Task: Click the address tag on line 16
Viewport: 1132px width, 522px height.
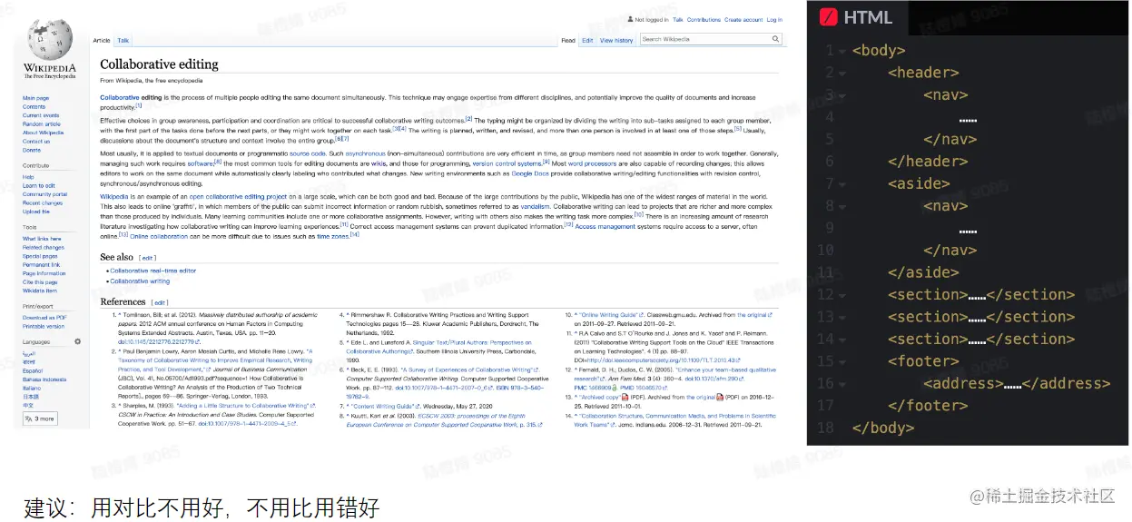Action: coord(964,383)
